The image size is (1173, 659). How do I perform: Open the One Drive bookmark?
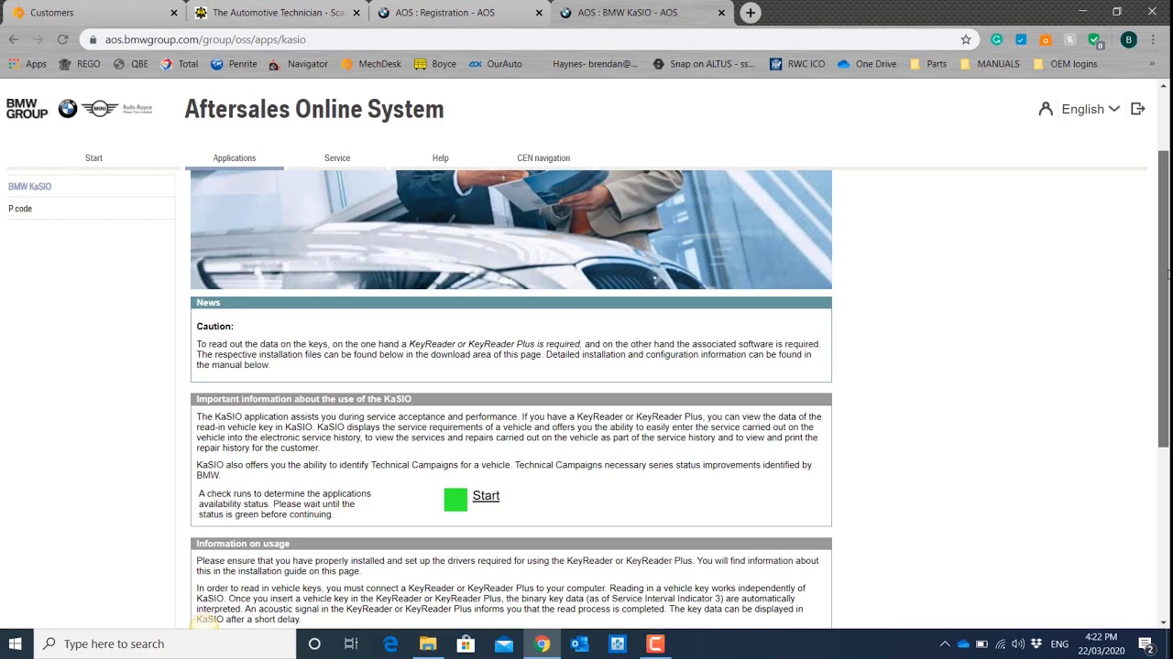tap(867, 64)
